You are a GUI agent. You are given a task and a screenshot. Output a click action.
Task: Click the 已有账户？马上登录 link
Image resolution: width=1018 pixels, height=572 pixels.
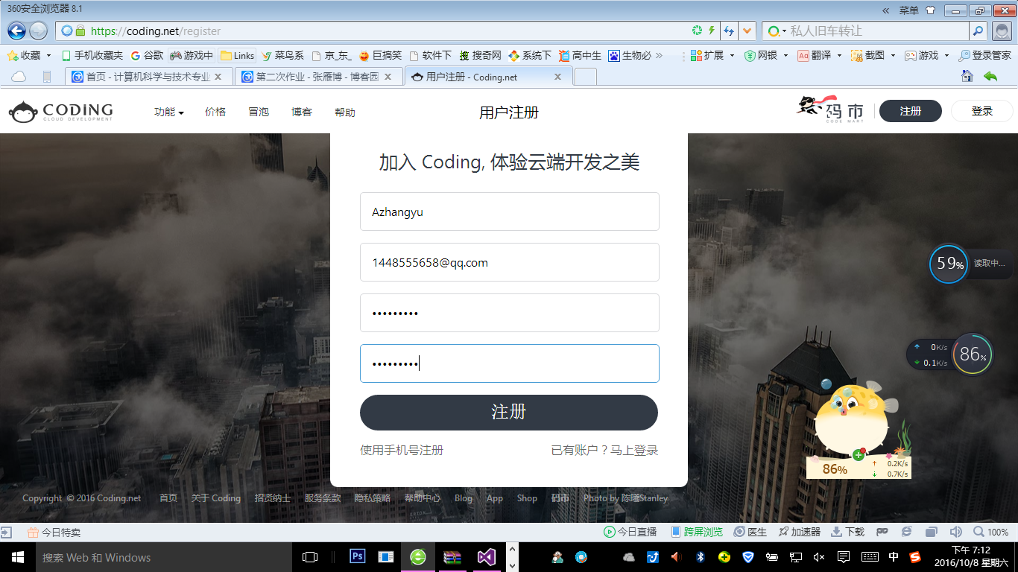point(604,450)
